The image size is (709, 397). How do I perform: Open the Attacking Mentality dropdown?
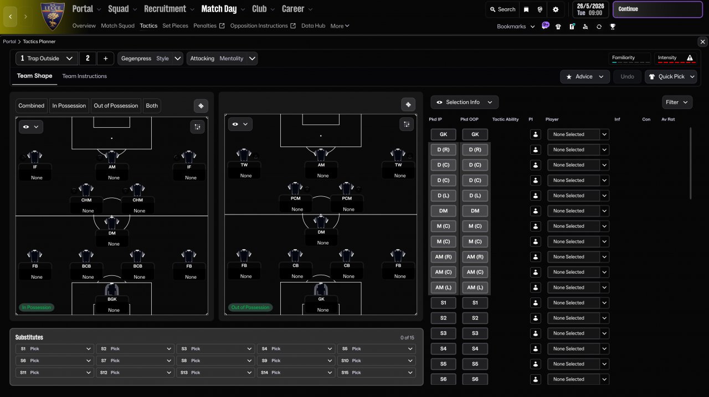coord(222,59)
